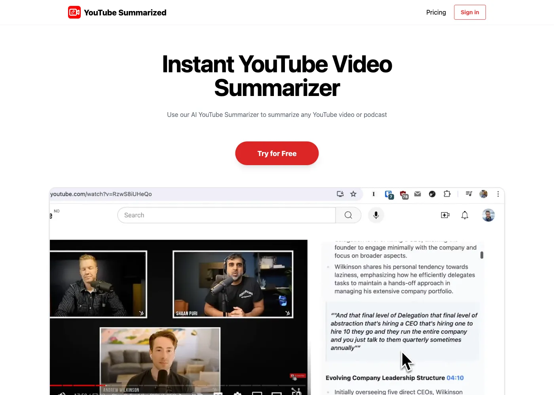Viewport: 554px width, 395px height.
Task: Click heading "Evolving Company Leadership Structure"
Action: [385, 378]
